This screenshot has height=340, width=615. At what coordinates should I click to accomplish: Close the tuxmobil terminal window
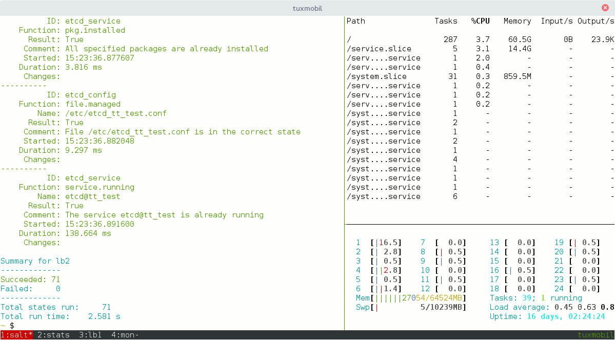605,8
